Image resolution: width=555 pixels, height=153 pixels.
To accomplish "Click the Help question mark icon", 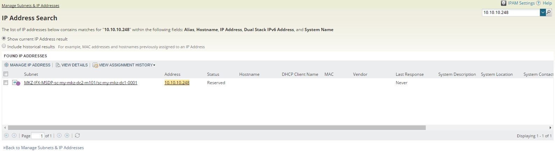I will (538, 3).
